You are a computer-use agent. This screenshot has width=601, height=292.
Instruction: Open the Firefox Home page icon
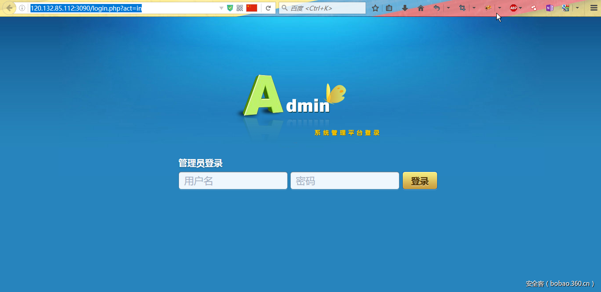[x=421, y=8]
